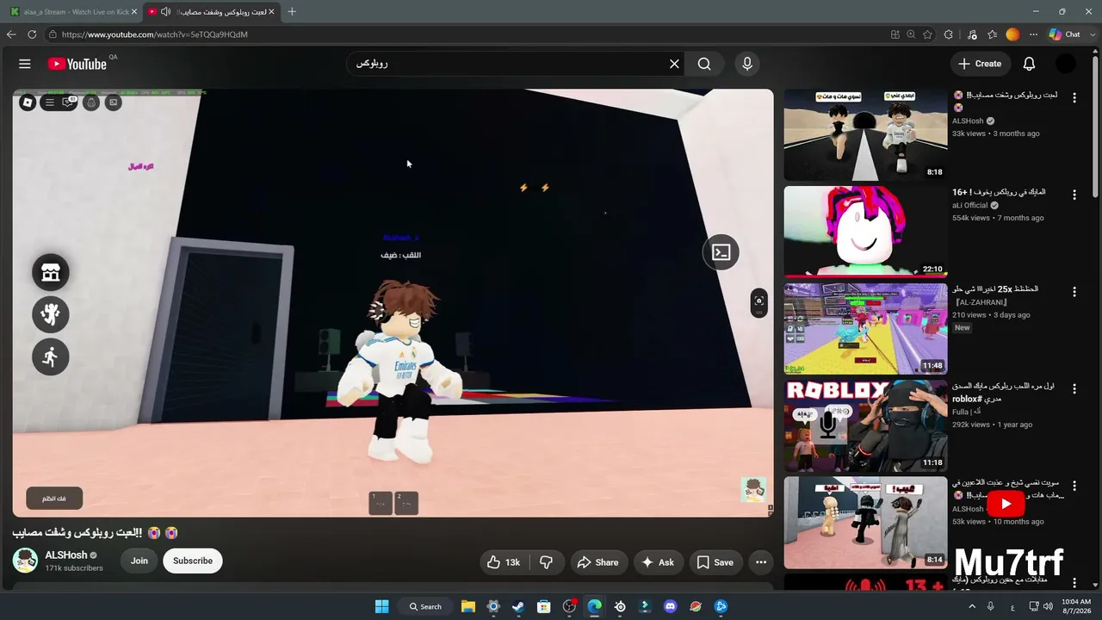Click the browser address bar URL
The height and width of the screenshot is (620, 1102).
pyautogui.click(x=155, y=34)
